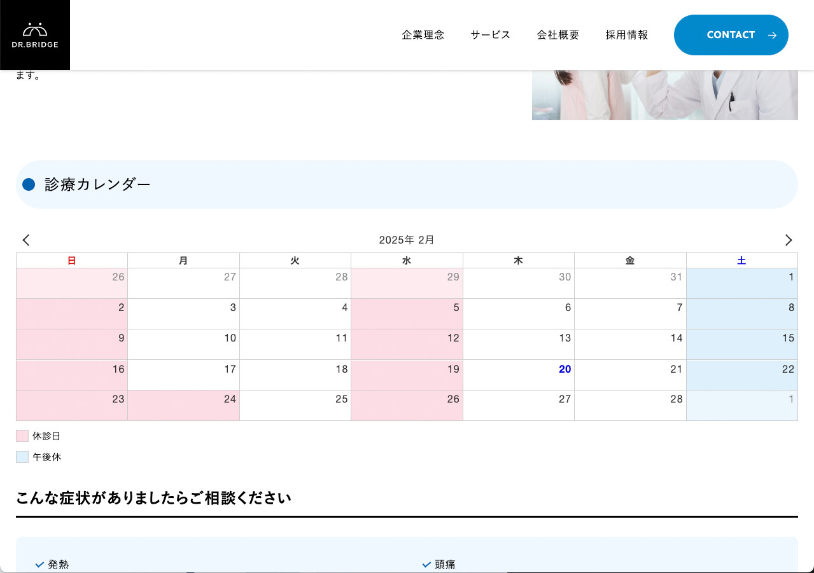Select February 10 in the calendar
Screen dimensions: 814x573
(184, 345)
